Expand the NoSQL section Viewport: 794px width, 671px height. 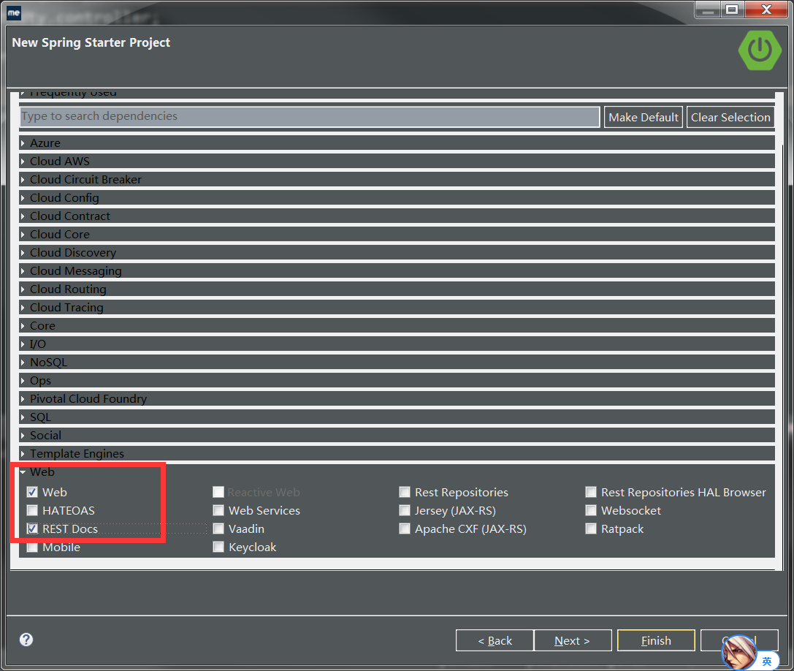pyautogui.click(x=397, y=362)
